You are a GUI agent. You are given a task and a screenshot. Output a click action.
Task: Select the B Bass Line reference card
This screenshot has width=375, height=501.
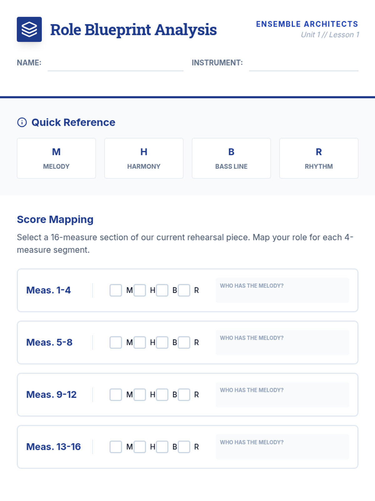(x=231, y=158)
